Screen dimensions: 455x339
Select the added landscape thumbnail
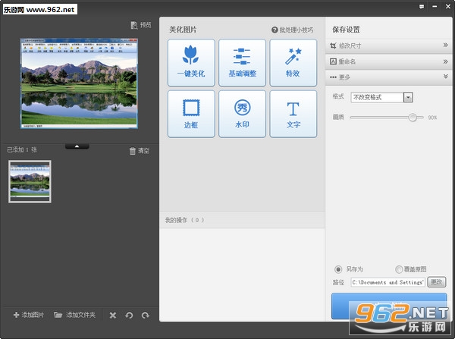pyautogui.click(x=30, y=182)
